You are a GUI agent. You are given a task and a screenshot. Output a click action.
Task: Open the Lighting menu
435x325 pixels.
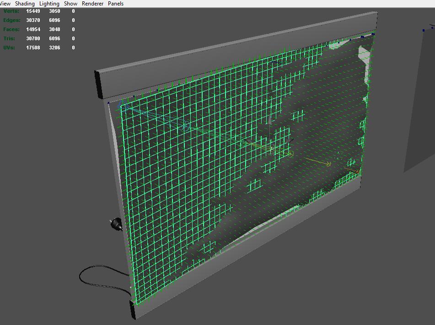click(x=49, y=4)
